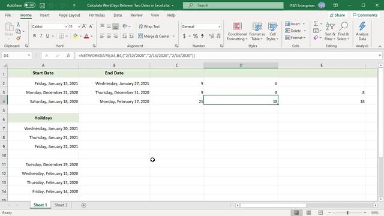The image size is (384, 216).
Task: Switch to the Review tab
Action: [x=136, y=15]
